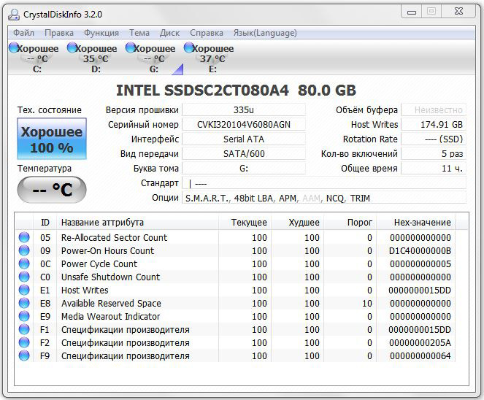Image resolution: width=484 pixels, height=400 pixels.
Task: Click status orb for Power Cycle Count
Action: click(24, 264)
